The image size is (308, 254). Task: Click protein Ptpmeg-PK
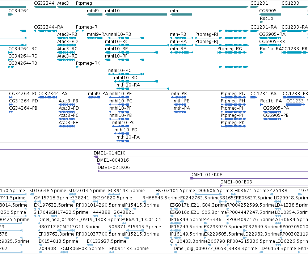pos(233,126)
